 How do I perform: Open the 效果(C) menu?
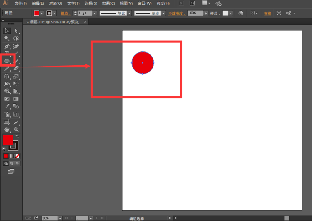tap(108, 3)
